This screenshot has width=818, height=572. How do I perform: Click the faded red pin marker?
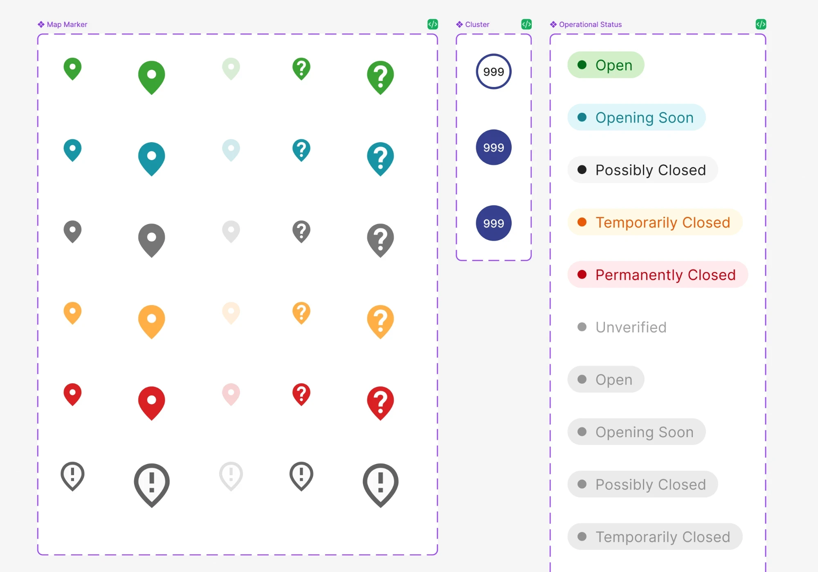point(231,394)
